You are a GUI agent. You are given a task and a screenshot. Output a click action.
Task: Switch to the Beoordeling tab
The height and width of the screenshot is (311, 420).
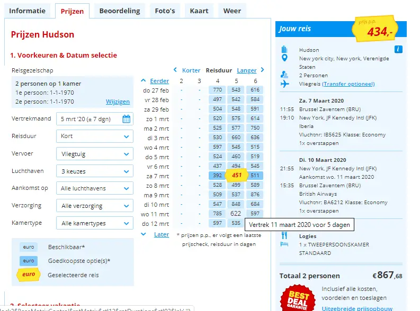(x=120, y=11)
